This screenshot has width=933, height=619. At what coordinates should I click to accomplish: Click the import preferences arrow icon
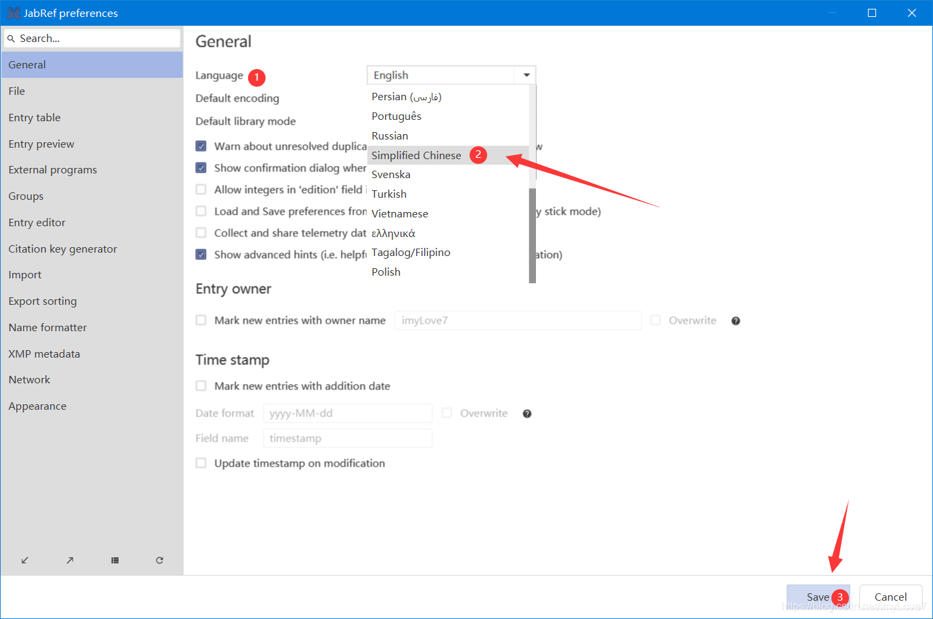click(25, 560)
